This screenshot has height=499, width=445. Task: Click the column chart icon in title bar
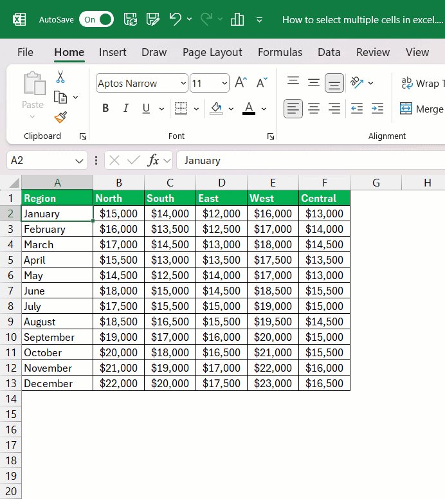coord(237,19)
